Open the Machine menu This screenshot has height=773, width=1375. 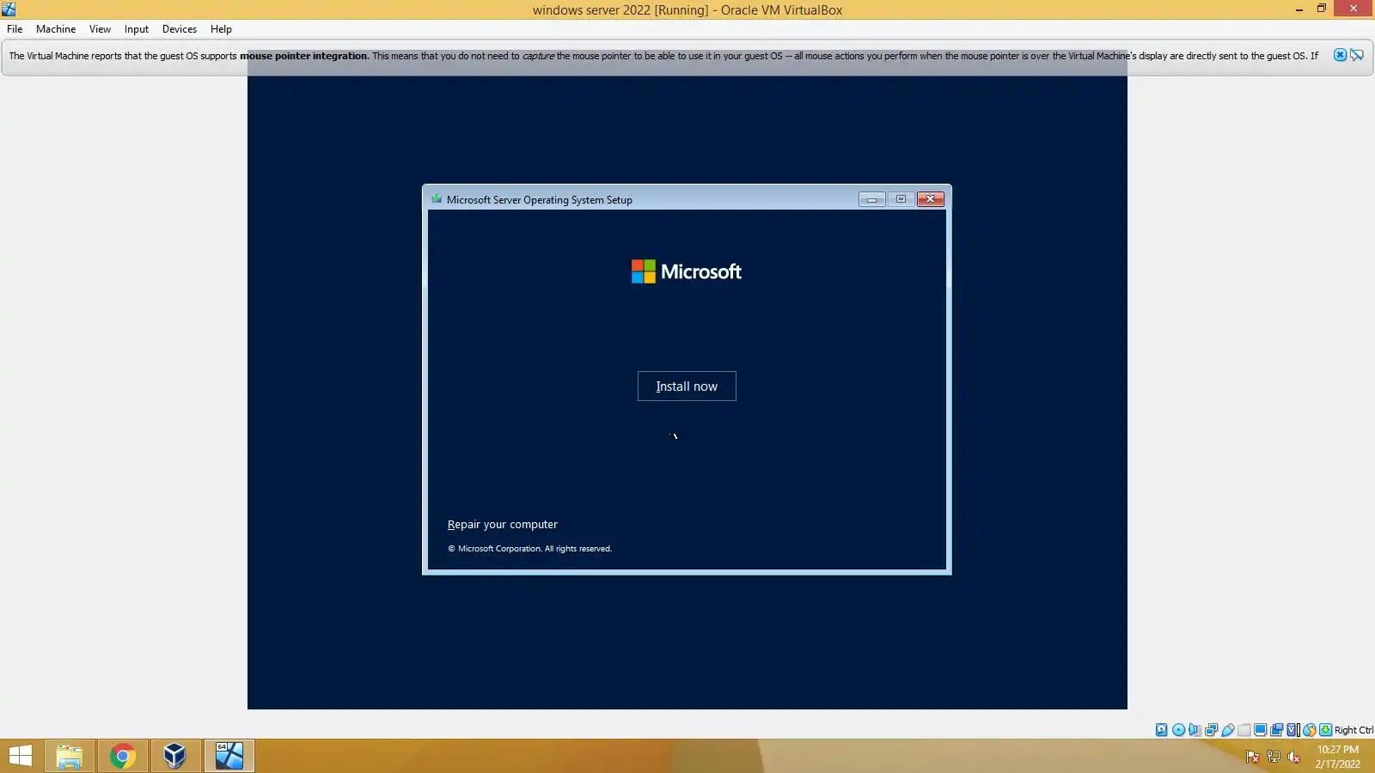point(56,29)
